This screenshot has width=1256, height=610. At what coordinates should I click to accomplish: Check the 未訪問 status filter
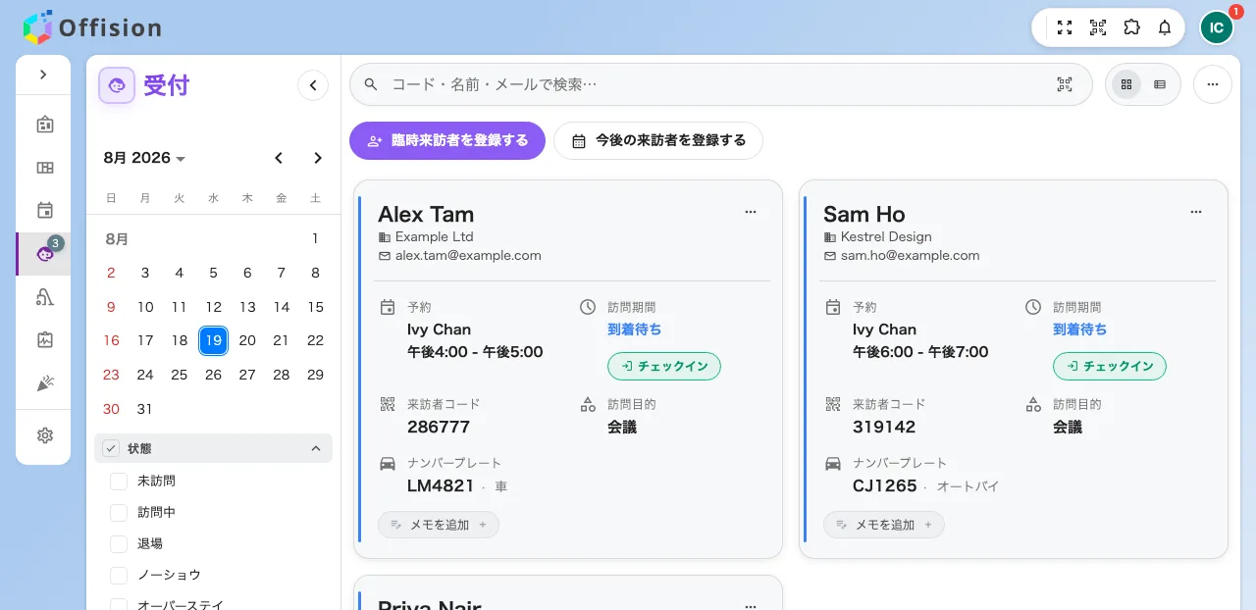119,482
